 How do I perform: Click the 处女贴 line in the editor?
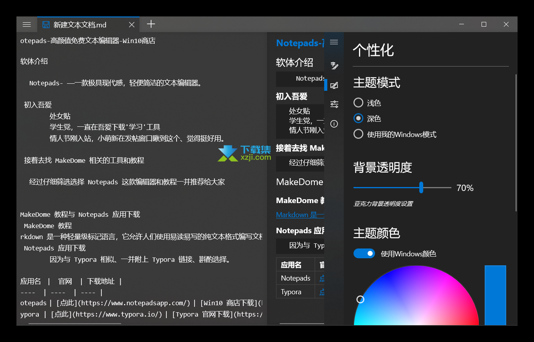point(60,116)
